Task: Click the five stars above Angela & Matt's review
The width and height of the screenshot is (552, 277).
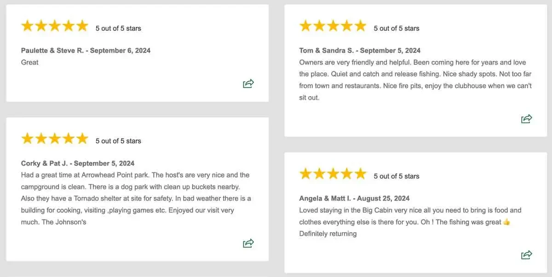Action: [333, 174]
